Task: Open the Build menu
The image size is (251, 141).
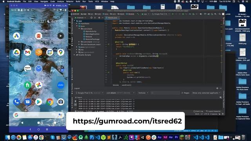Action: pos(78,2)
